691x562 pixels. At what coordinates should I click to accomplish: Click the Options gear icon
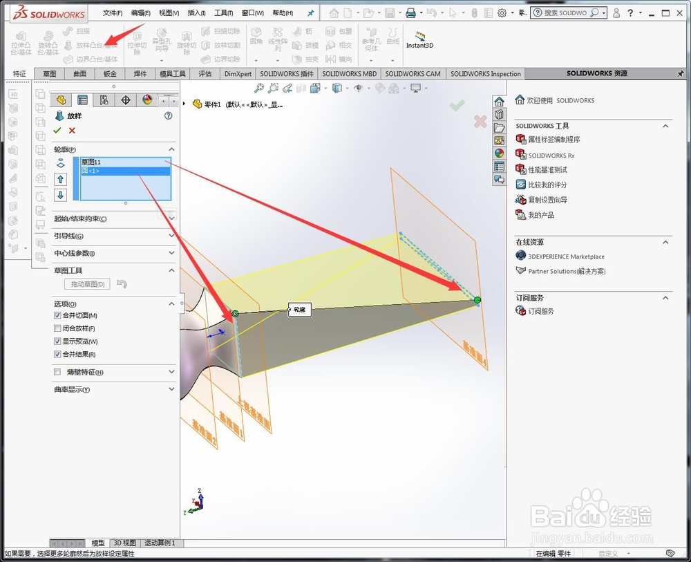pos(502,13)
